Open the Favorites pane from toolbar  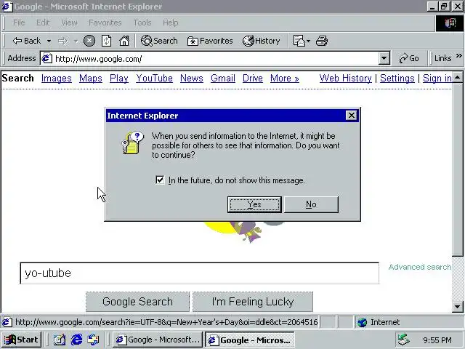point(210,41)
